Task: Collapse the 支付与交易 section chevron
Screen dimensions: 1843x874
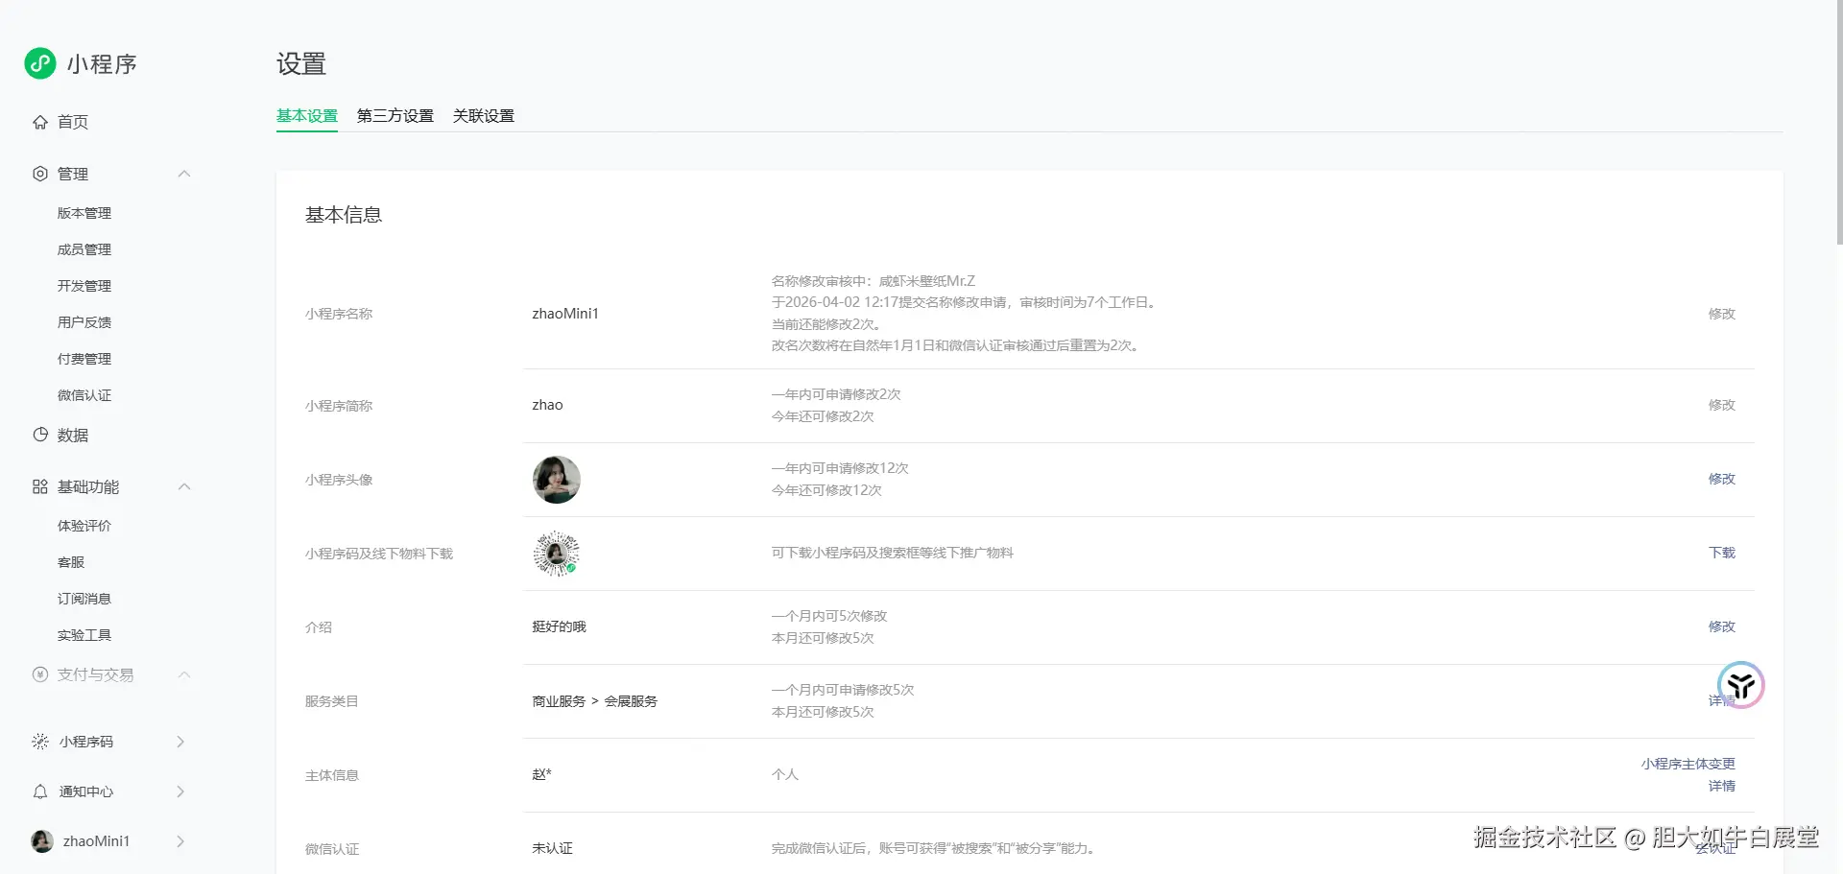Action: (184, 674)
